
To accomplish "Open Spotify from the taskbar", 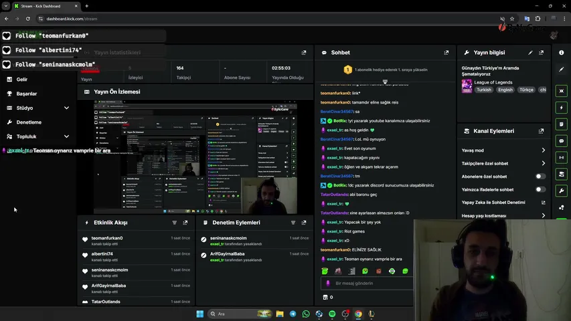I will point(332,314).
